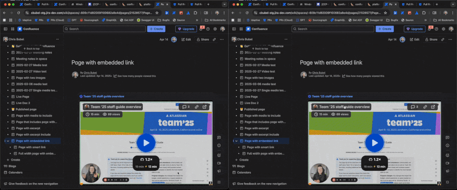457x190 pixels.
Task: Edit the page in the left window
Action: pyautogui.click(x=186, y=39)
